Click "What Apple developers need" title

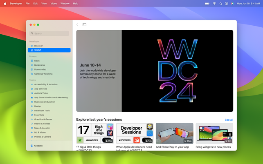(134, 147)
